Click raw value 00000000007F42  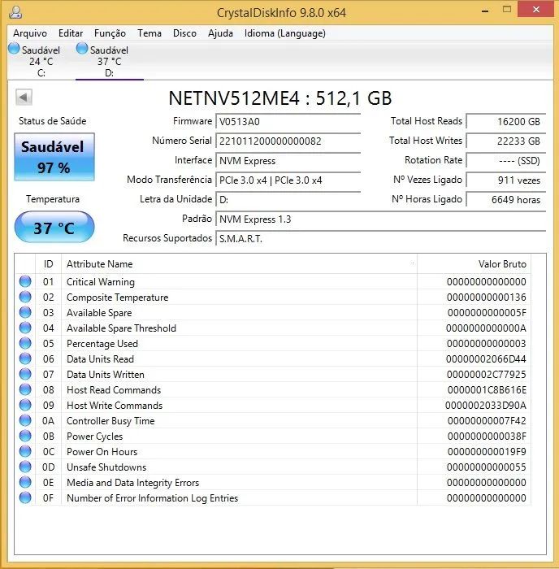487,421
